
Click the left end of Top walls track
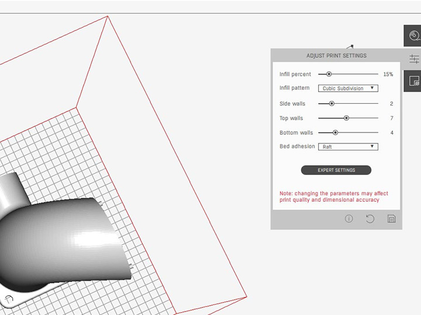click(319, 118)
